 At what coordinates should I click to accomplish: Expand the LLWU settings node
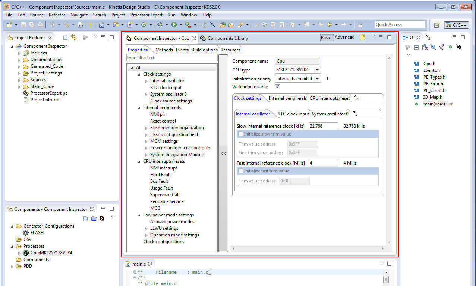pyautogui.click(x=146, y=228)
